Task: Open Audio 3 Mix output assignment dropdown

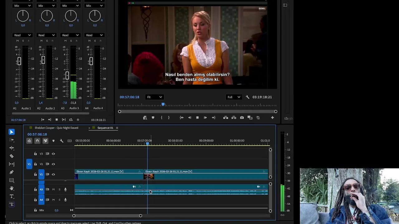Action: click(70, 6)
